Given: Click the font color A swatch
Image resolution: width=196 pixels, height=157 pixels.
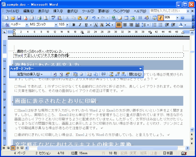Looking at the screenshot, I should pyautogui.click(x=181, y=25).
